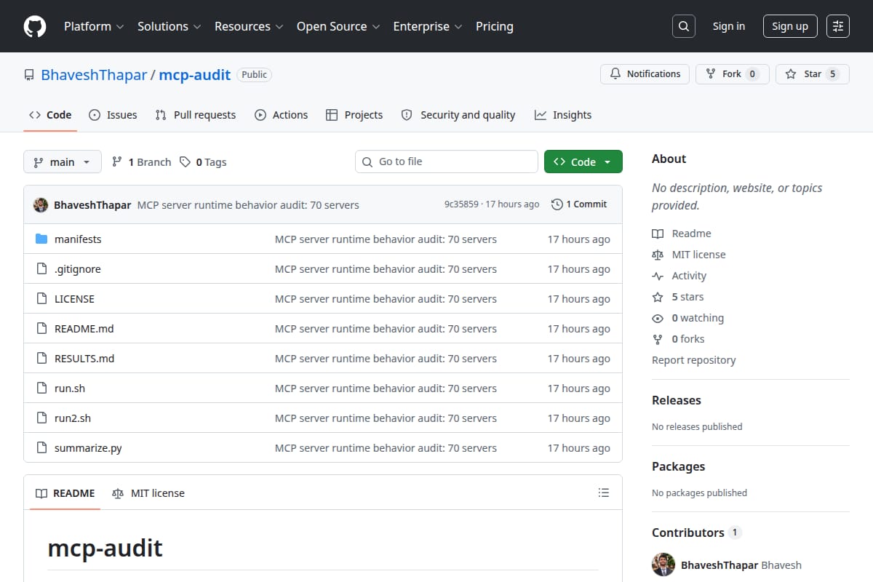
Task: Switch to the Pull requests tab
Action: point(196,115)
